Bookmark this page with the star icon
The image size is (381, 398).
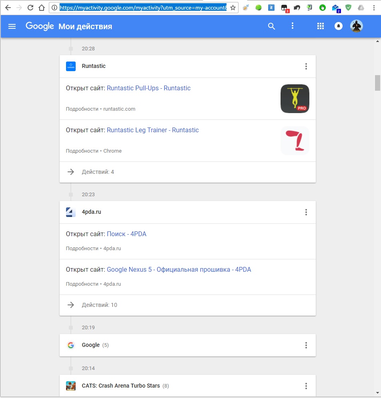[x=233, y=8]
